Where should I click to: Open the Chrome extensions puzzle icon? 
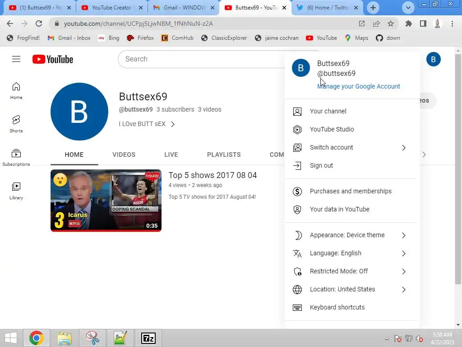coord(408,23)
